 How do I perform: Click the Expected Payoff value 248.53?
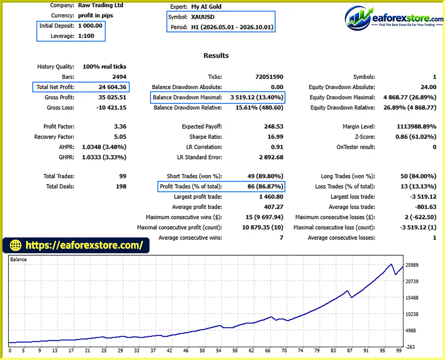click(x=273, y=127)
